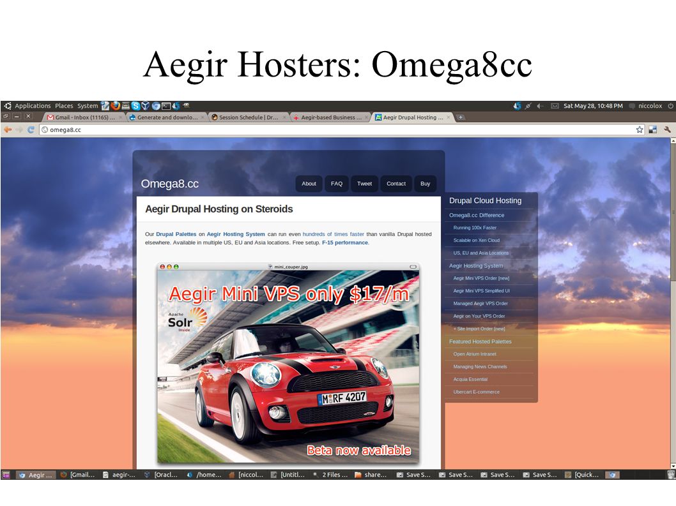Open Running 100x Faster sidebar link

point(475,228)
